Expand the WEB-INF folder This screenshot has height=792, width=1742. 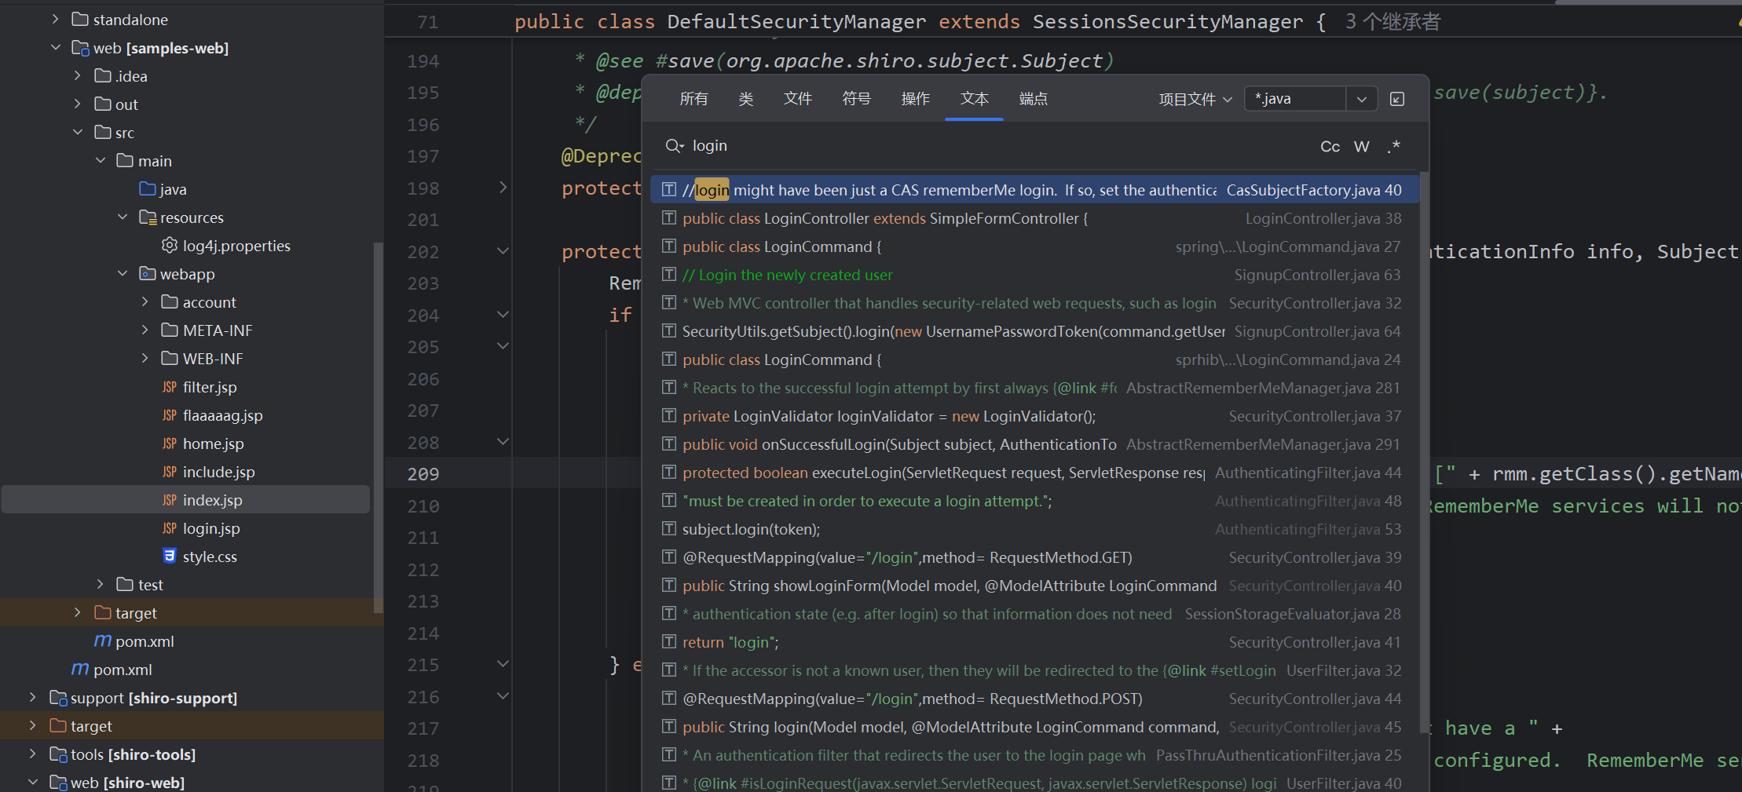pos(145,359)
